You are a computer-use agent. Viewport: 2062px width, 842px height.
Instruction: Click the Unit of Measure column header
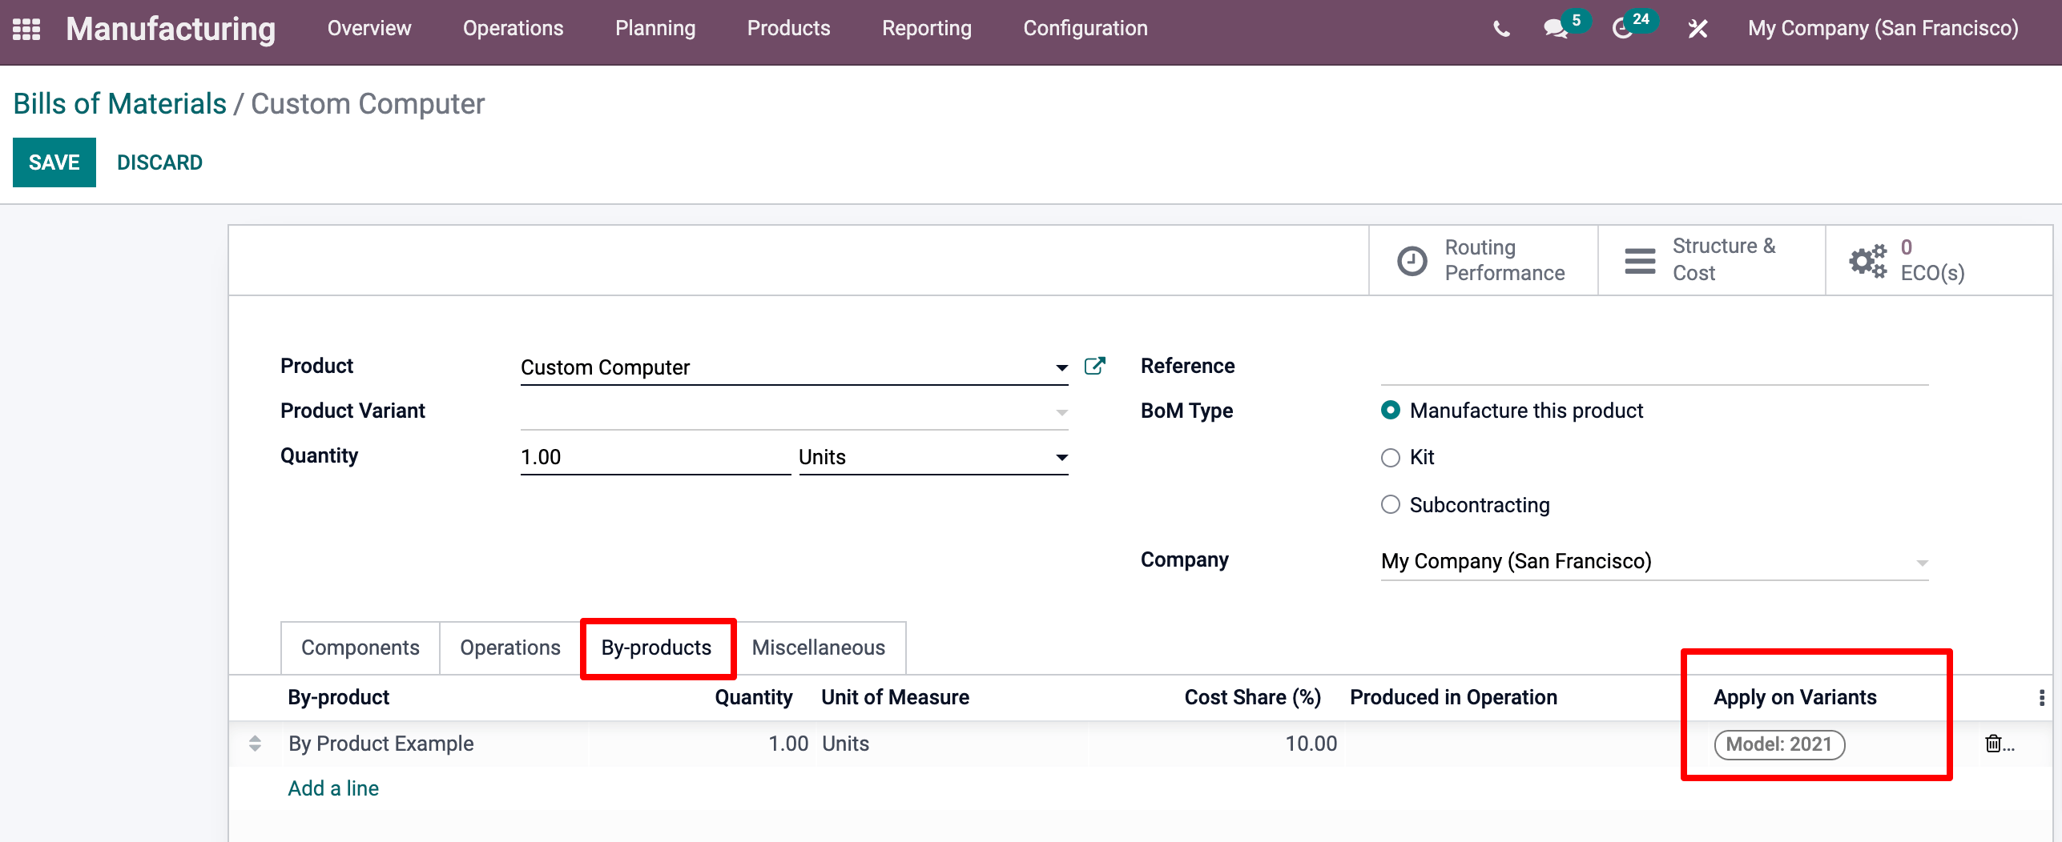click(896, 697)
